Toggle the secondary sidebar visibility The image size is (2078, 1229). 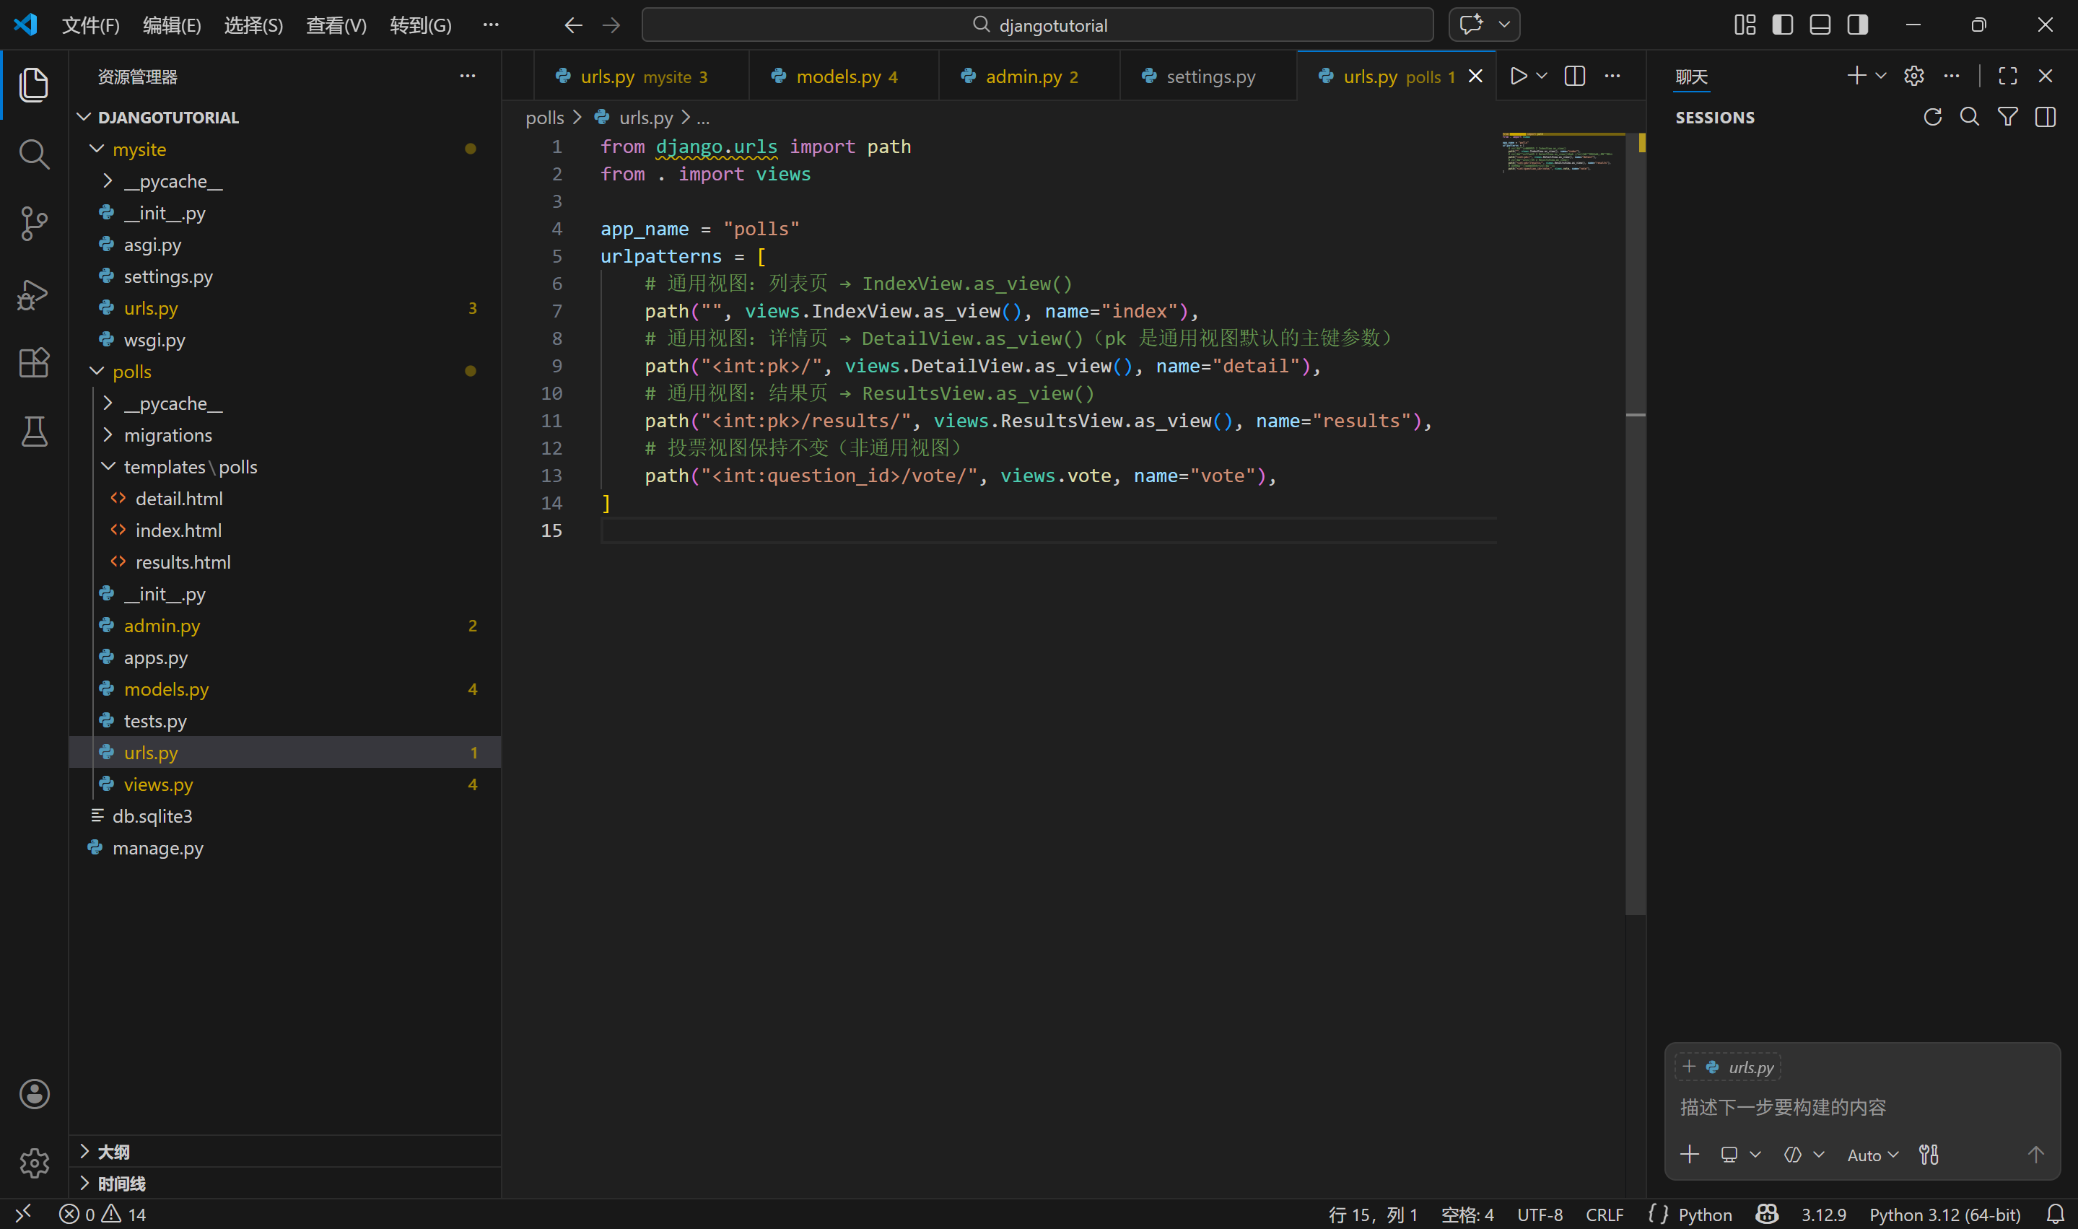click(x=1858, y=25)
